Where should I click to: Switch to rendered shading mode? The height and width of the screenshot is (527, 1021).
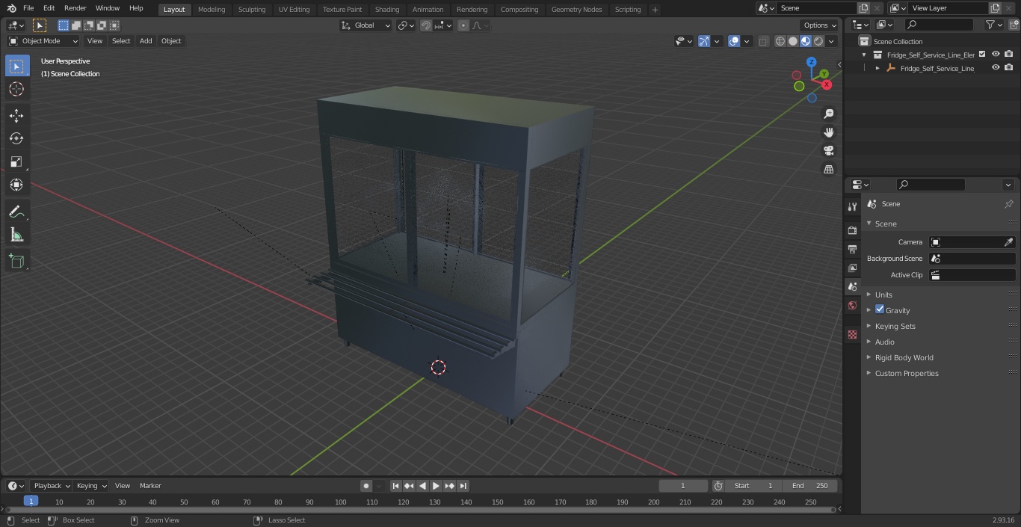(818, 41)
